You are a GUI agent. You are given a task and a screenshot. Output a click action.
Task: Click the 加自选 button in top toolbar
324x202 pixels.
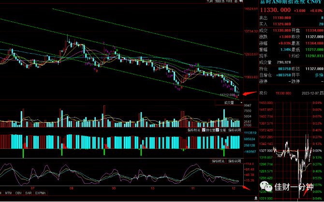pos(220,1)
